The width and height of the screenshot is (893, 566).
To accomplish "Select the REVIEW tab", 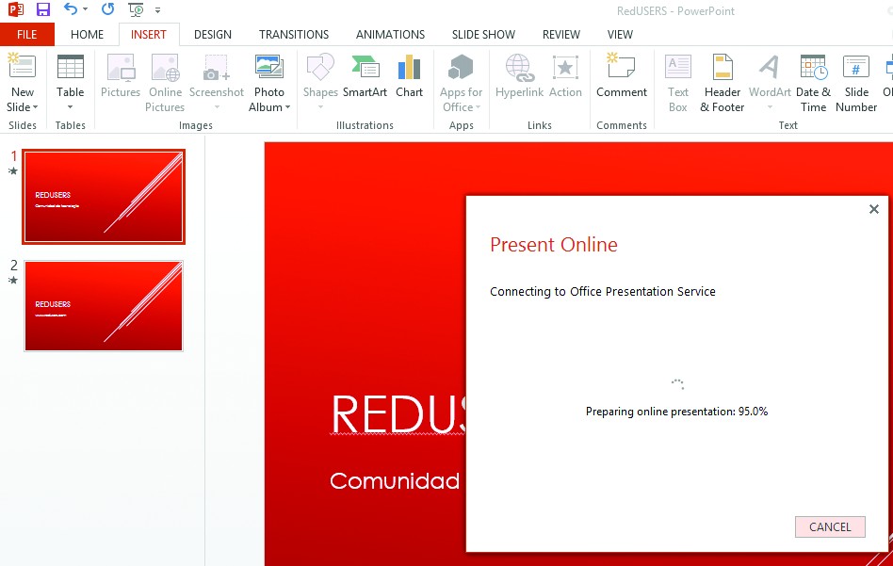I will (561, 35).
